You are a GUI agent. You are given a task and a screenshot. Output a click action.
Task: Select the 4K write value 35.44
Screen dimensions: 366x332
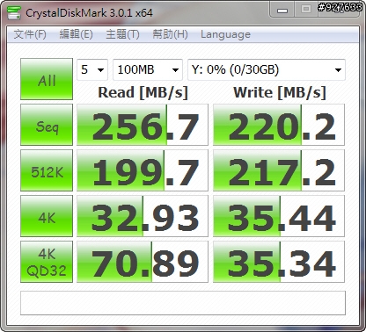point(279,216)
